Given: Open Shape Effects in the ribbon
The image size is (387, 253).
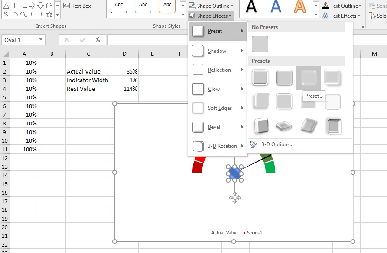Looking at the screenshot, I should (x=211, y=16).
